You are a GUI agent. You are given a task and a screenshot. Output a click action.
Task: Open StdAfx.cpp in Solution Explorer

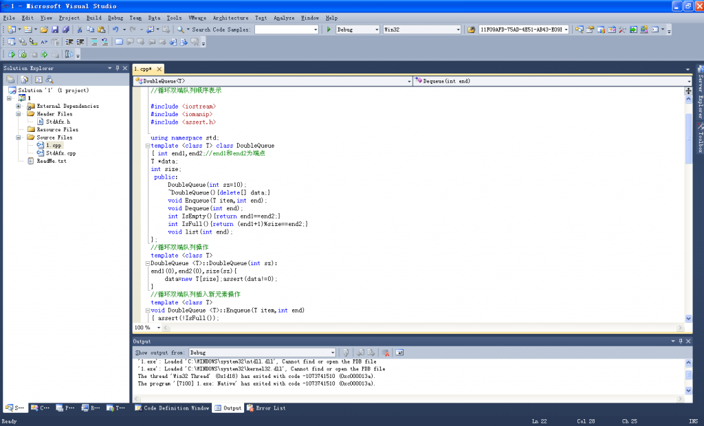60,153
